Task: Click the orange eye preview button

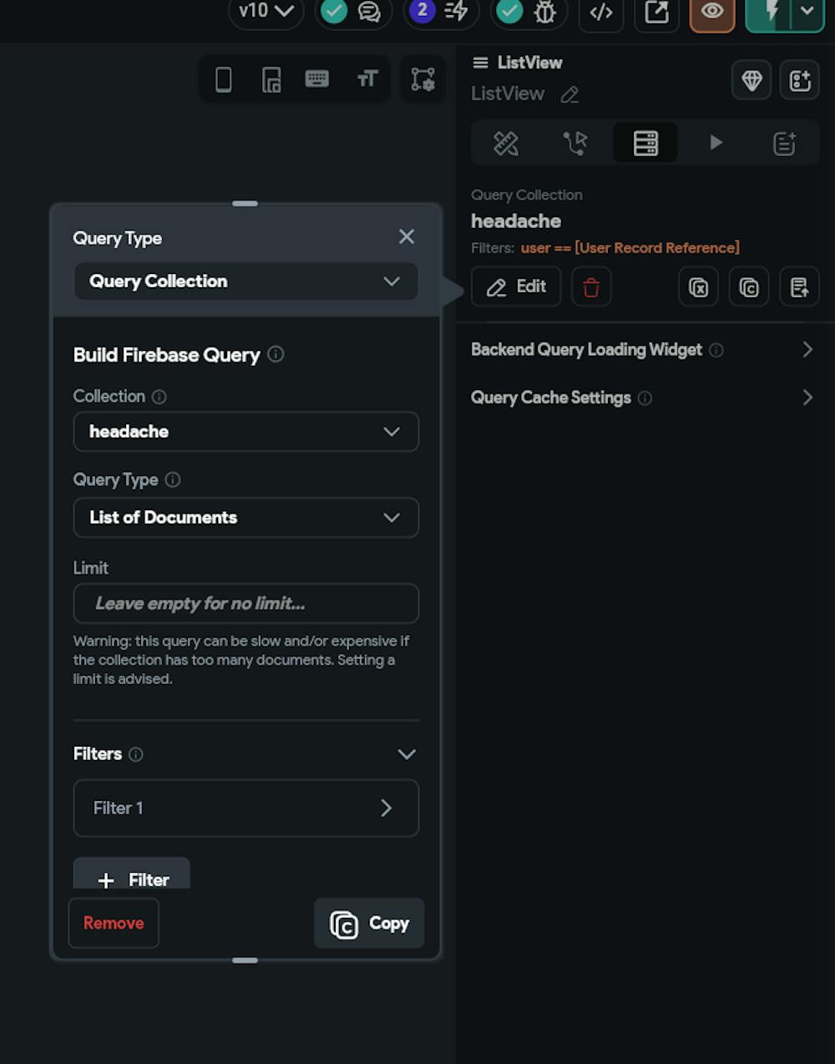Action: click(712, 12)
